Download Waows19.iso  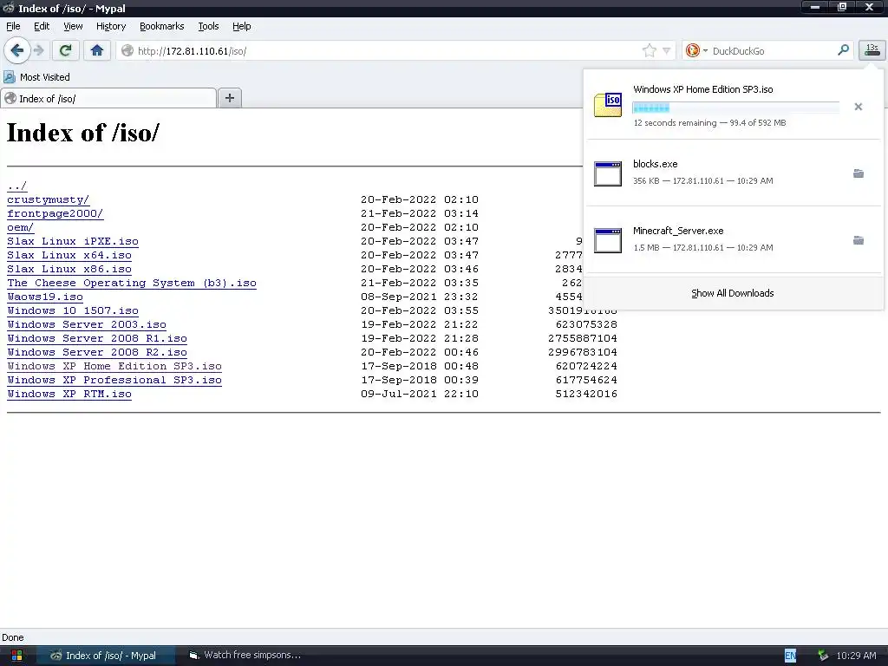click(x=45, y=297)
